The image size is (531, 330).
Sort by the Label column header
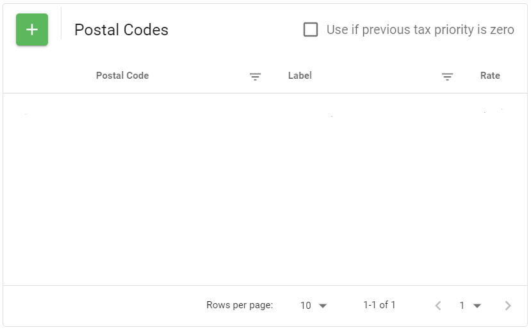pos(300,75)
